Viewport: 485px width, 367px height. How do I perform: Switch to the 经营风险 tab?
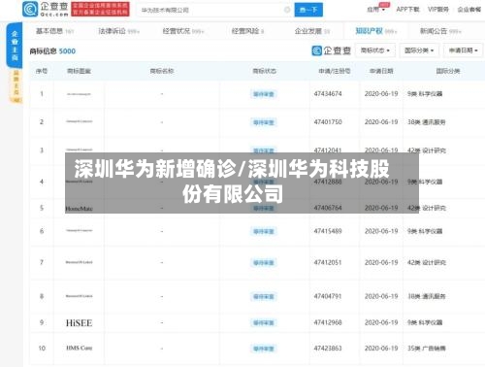pos(248,31)
